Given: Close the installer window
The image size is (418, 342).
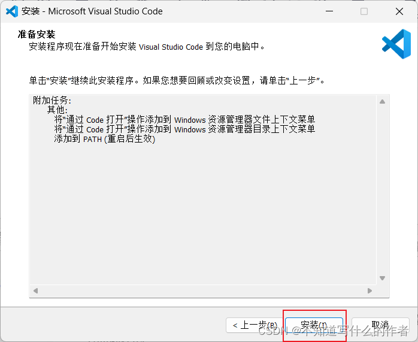Looking at the screenshot, I should 399,11.
